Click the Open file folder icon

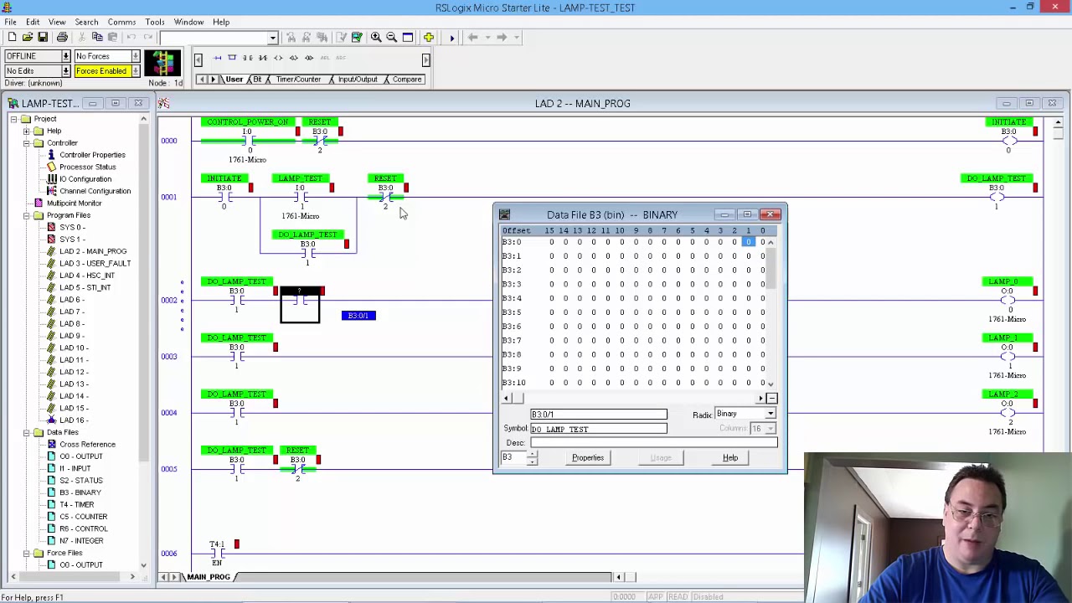27,37
